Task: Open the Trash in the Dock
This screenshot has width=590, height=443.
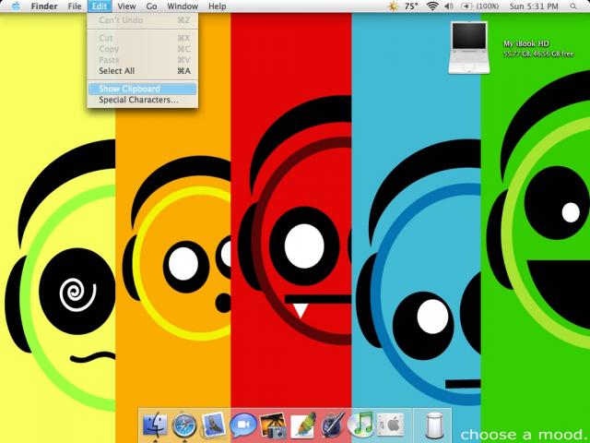Action: pos(433,425)
